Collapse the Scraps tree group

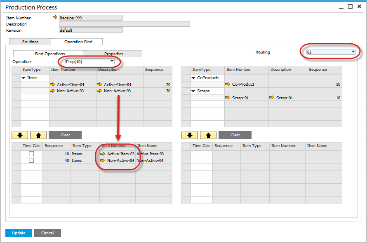[x=193, y=91]
